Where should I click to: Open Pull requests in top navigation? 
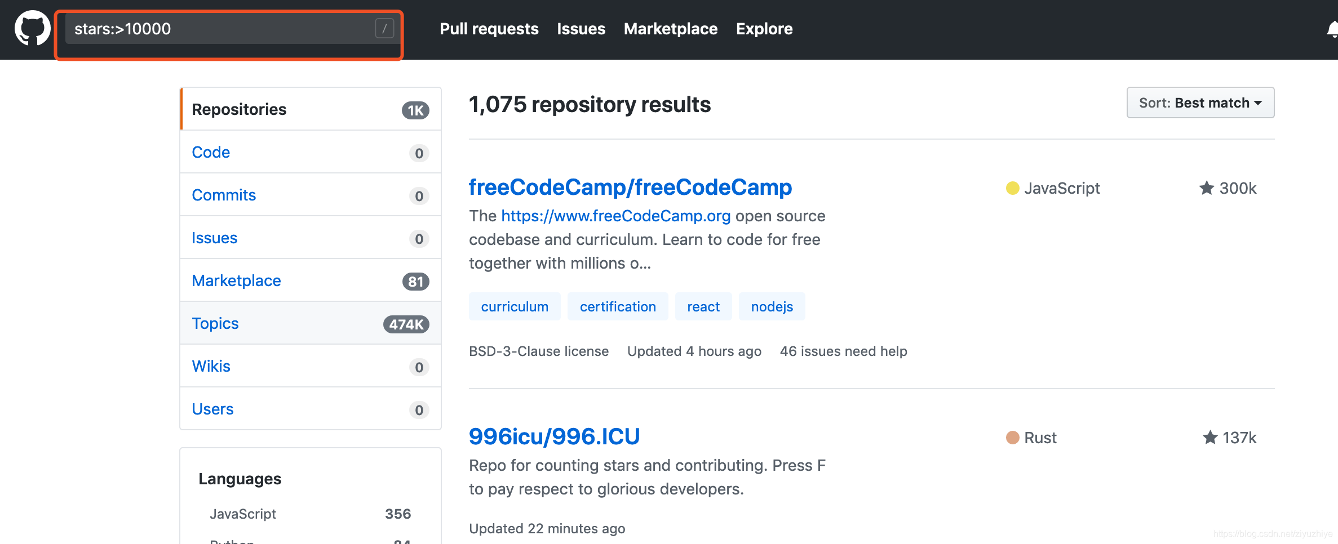tap(489, 29)
